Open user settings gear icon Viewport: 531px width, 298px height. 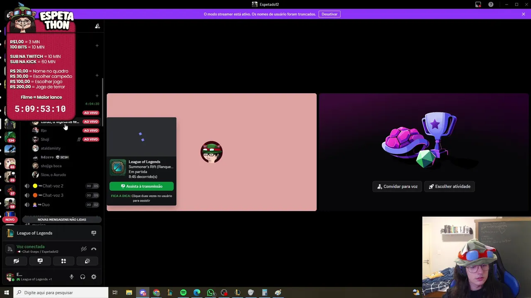(x=94, y=277)
